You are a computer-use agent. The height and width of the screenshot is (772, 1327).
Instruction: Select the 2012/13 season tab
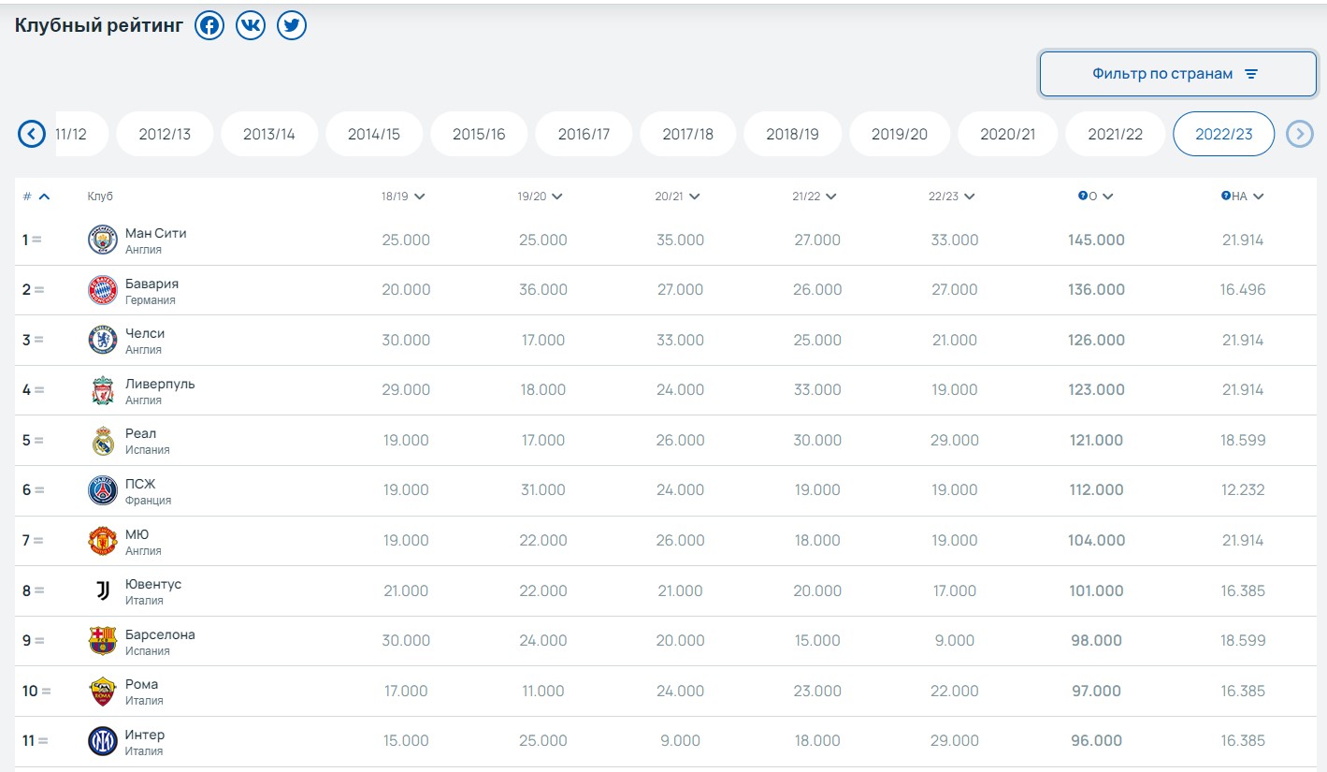pos(165,134)
